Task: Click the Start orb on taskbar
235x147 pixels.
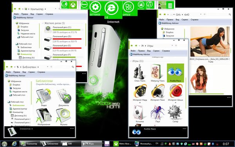Action: pyautogui.click(x=4, y=144)
